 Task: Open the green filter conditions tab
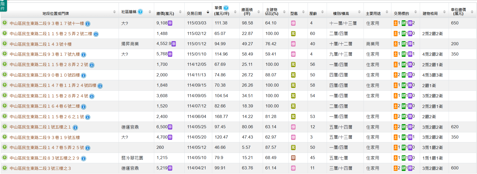tap(3, 6)
